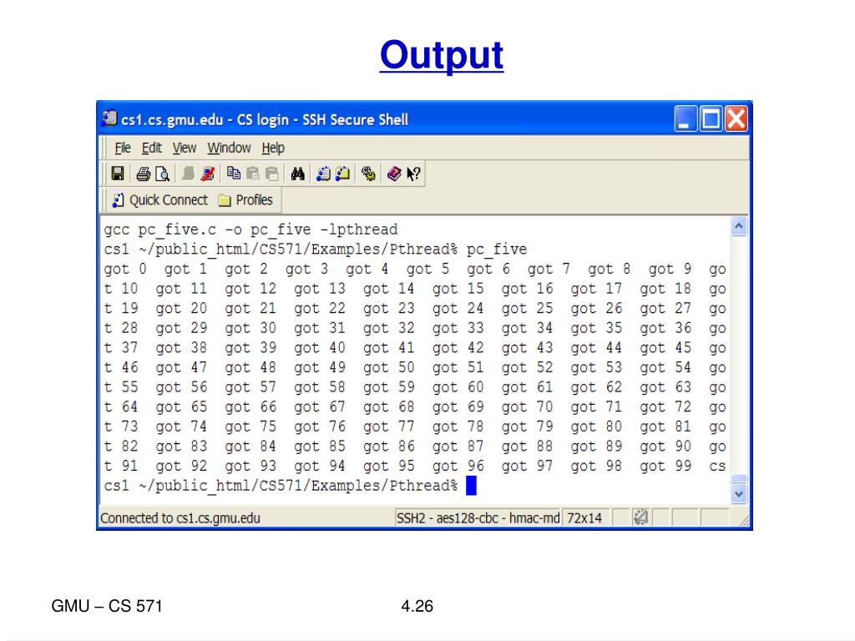Open the File menu
Image resolution: width=855 pixels, height=641 pixels.
[x=123, y=148]
